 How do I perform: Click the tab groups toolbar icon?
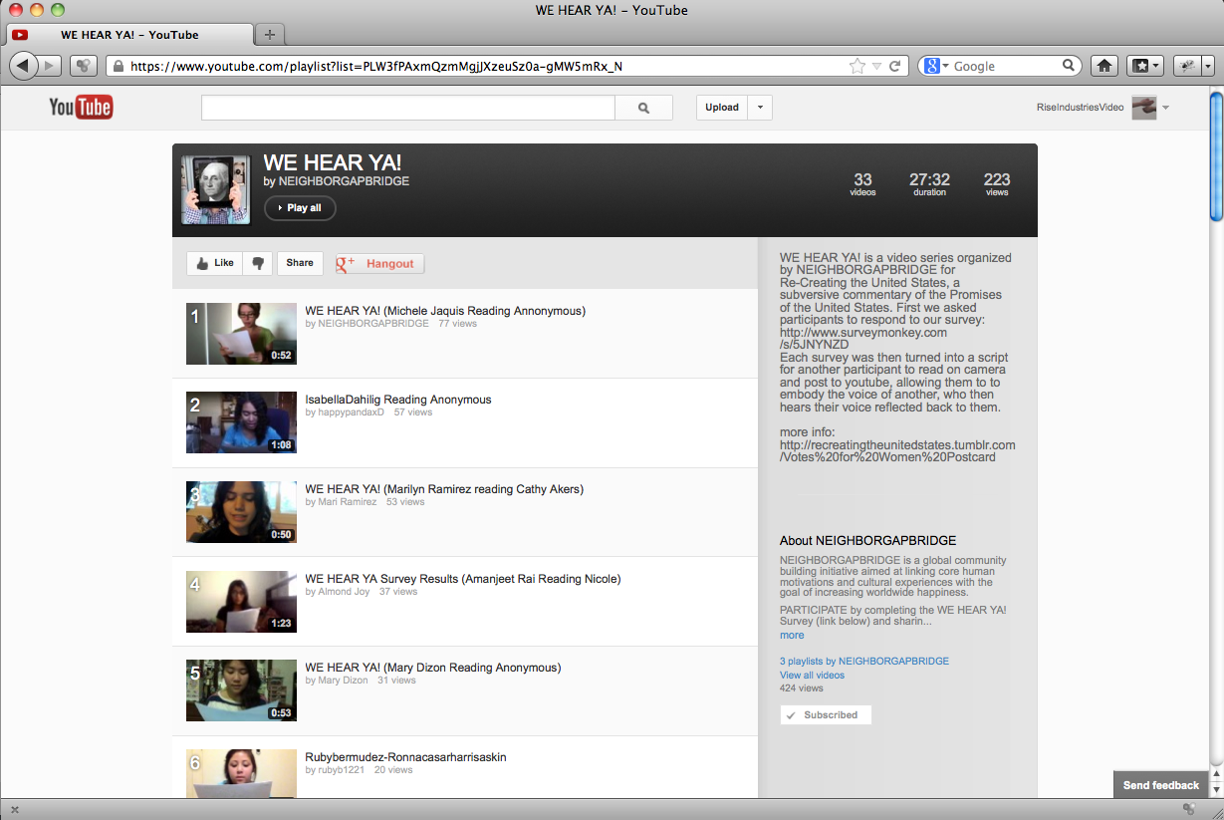84,66
